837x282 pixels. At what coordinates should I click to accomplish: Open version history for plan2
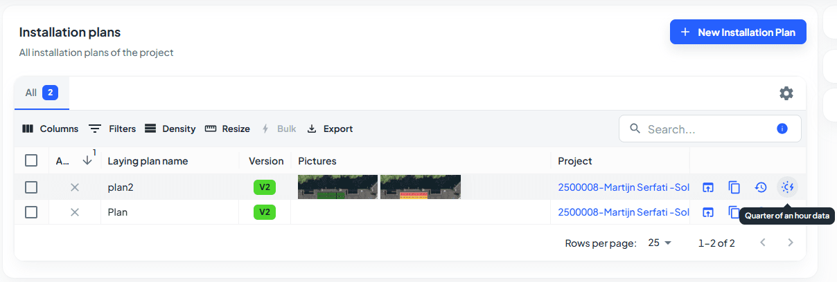coord(761,187)
